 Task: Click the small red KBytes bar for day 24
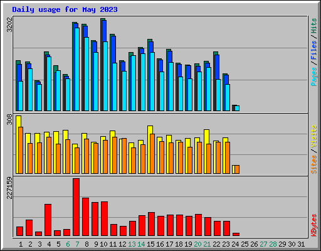click(236, 234)
